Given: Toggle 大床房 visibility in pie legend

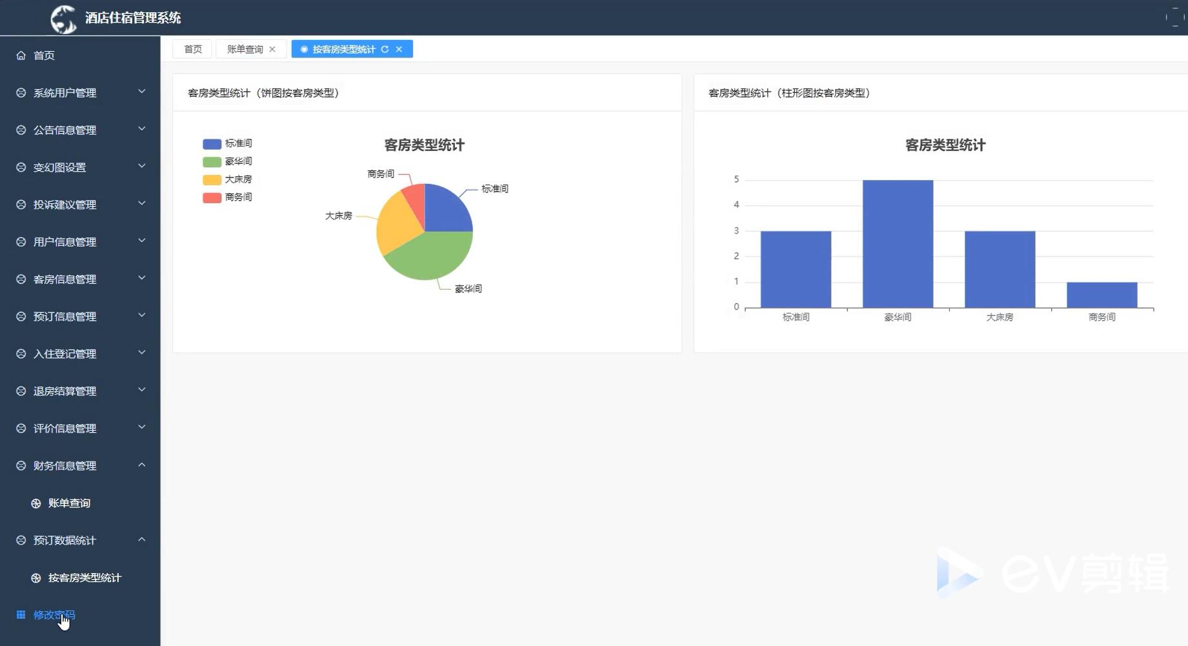Looking at the screenshot, I should coord(227,179).
